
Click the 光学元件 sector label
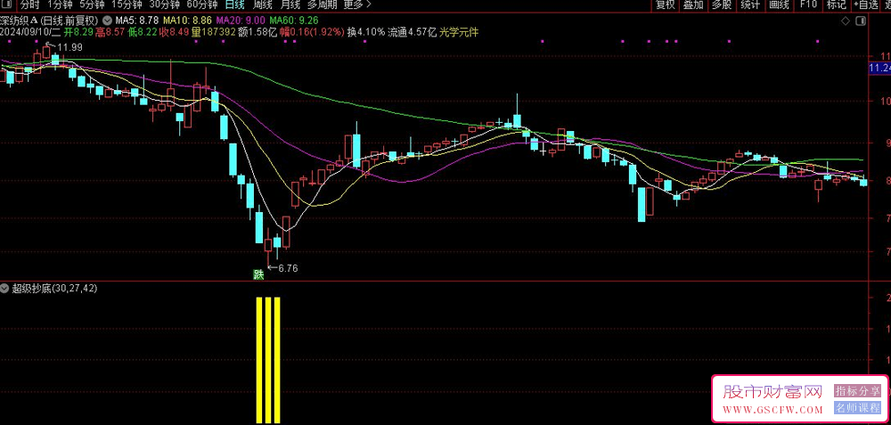coord(459,32)
